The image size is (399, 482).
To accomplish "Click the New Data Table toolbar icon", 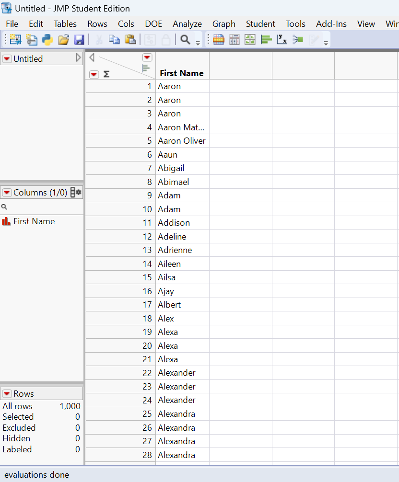I will [x=15, y=40].
